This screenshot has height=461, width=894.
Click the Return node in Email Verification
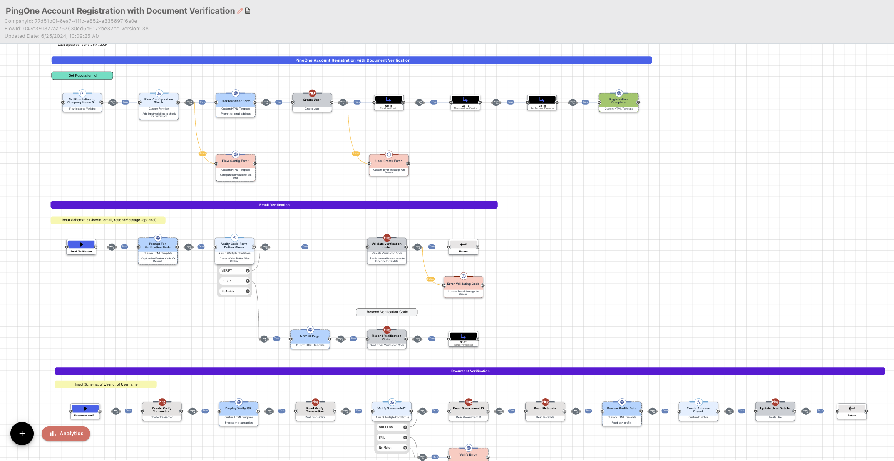coord(463,247)
